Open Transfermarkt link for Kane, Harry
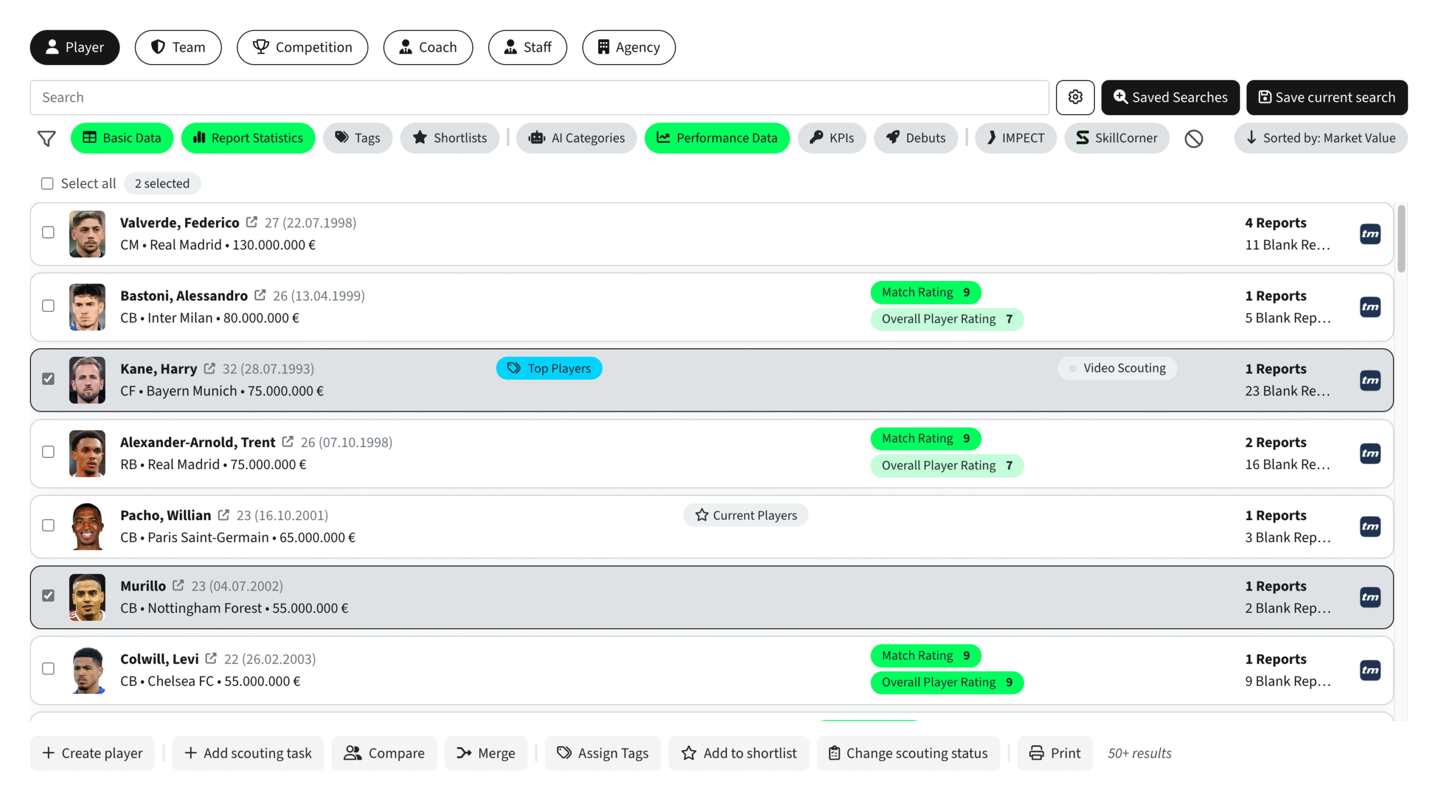Image resolution: width=1438 pixels, height=809 pixels. (1370, 380)
